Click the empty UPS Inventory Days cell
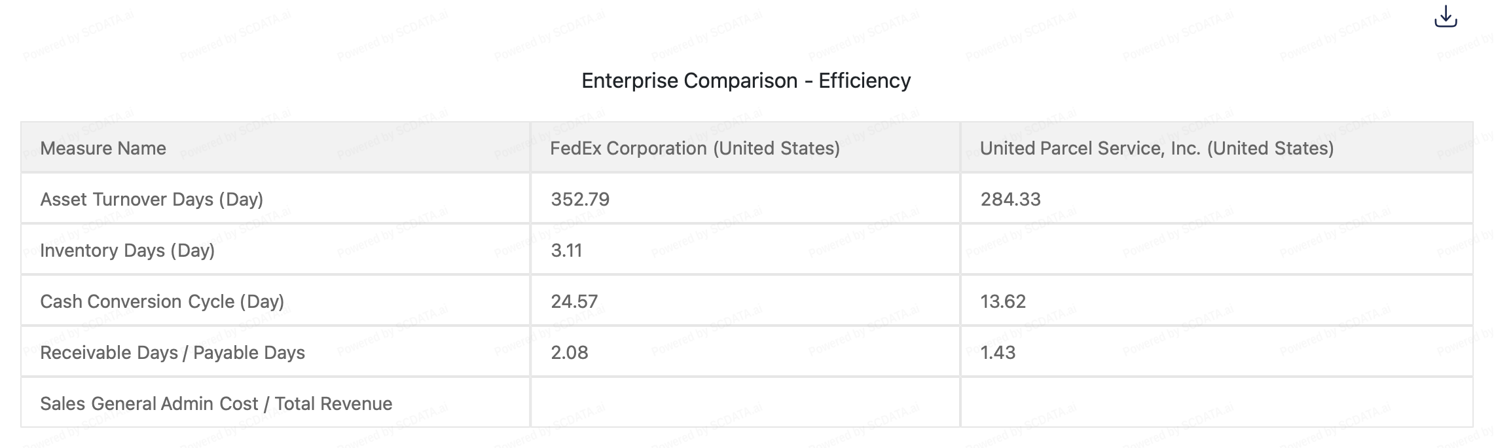Screen dimensions: 1494x448 tap(1216, 250)
